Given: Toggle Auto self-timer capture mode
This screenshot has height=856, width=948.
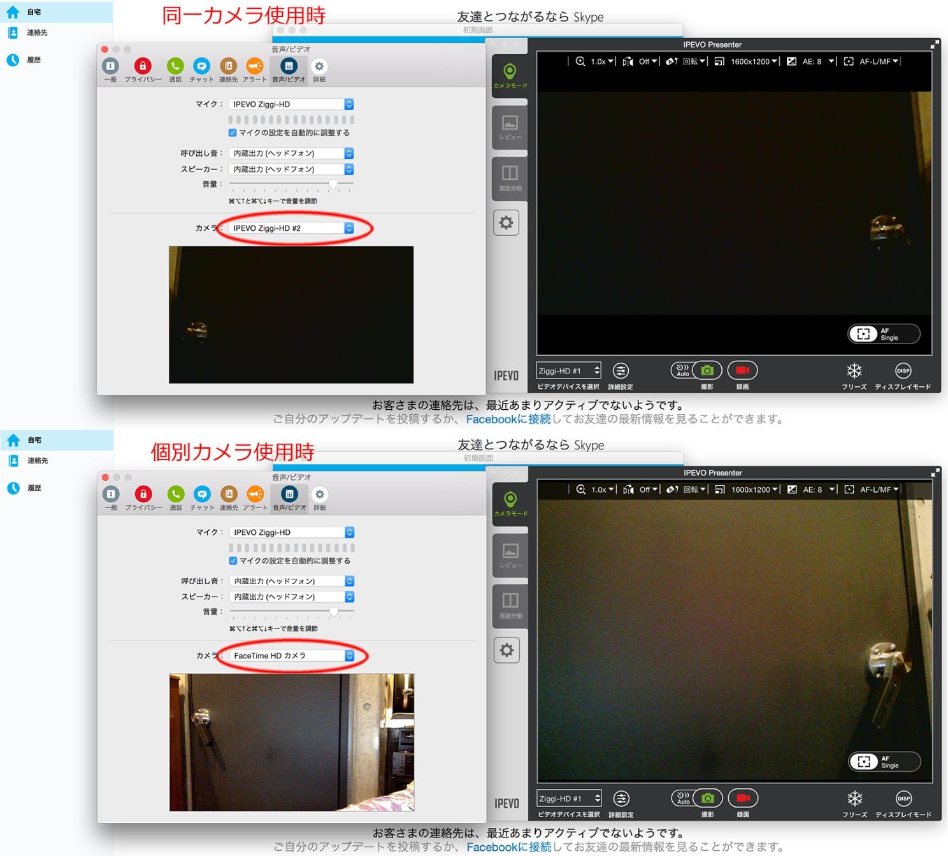Looking at the screenshot, I should point(682,370).
